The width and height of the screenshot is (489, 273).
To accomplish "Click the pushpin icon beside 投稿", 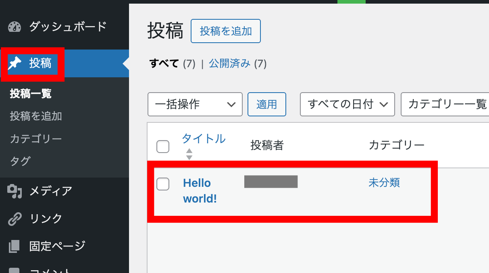I will pyautogui.click(x=15, y=63).
